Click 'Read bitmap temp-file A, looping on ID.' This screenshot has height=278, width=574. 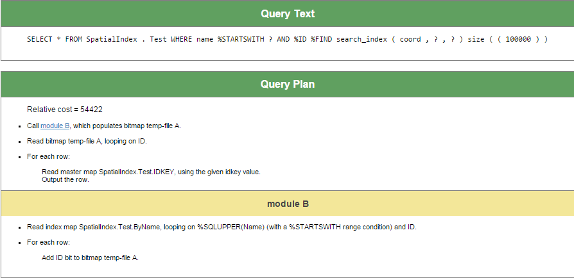click(x=87, y=142)
